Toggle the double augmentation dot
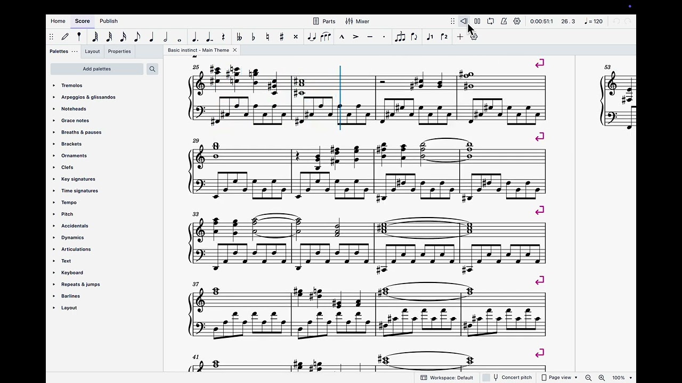 coord(209,37)
